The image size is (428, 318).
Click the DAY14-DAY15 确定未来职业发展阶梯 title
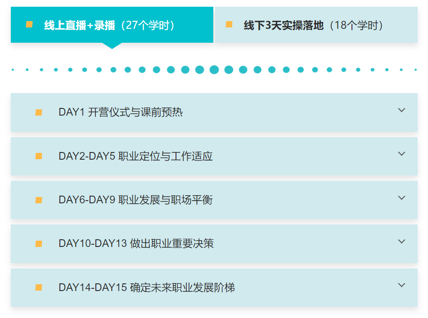point(147,287)
